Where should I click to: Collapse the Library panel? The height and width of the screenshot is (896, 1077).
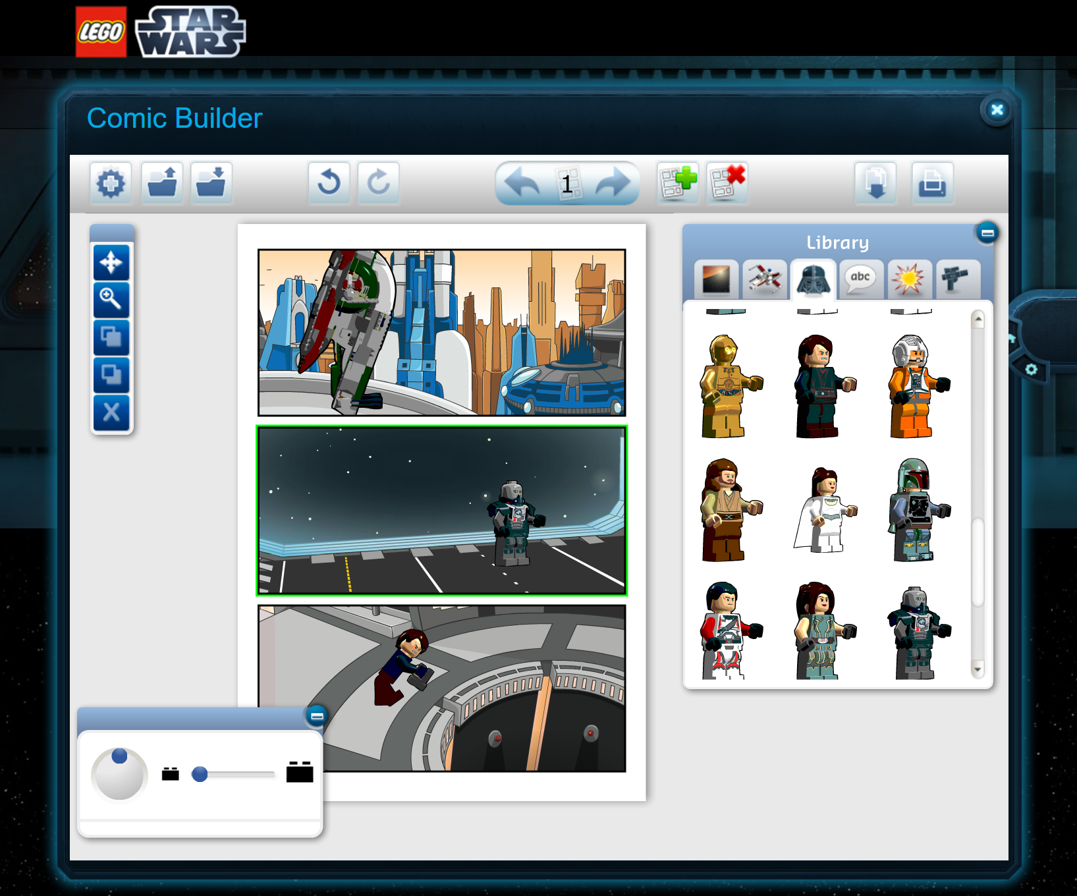(x=987, y=233)
